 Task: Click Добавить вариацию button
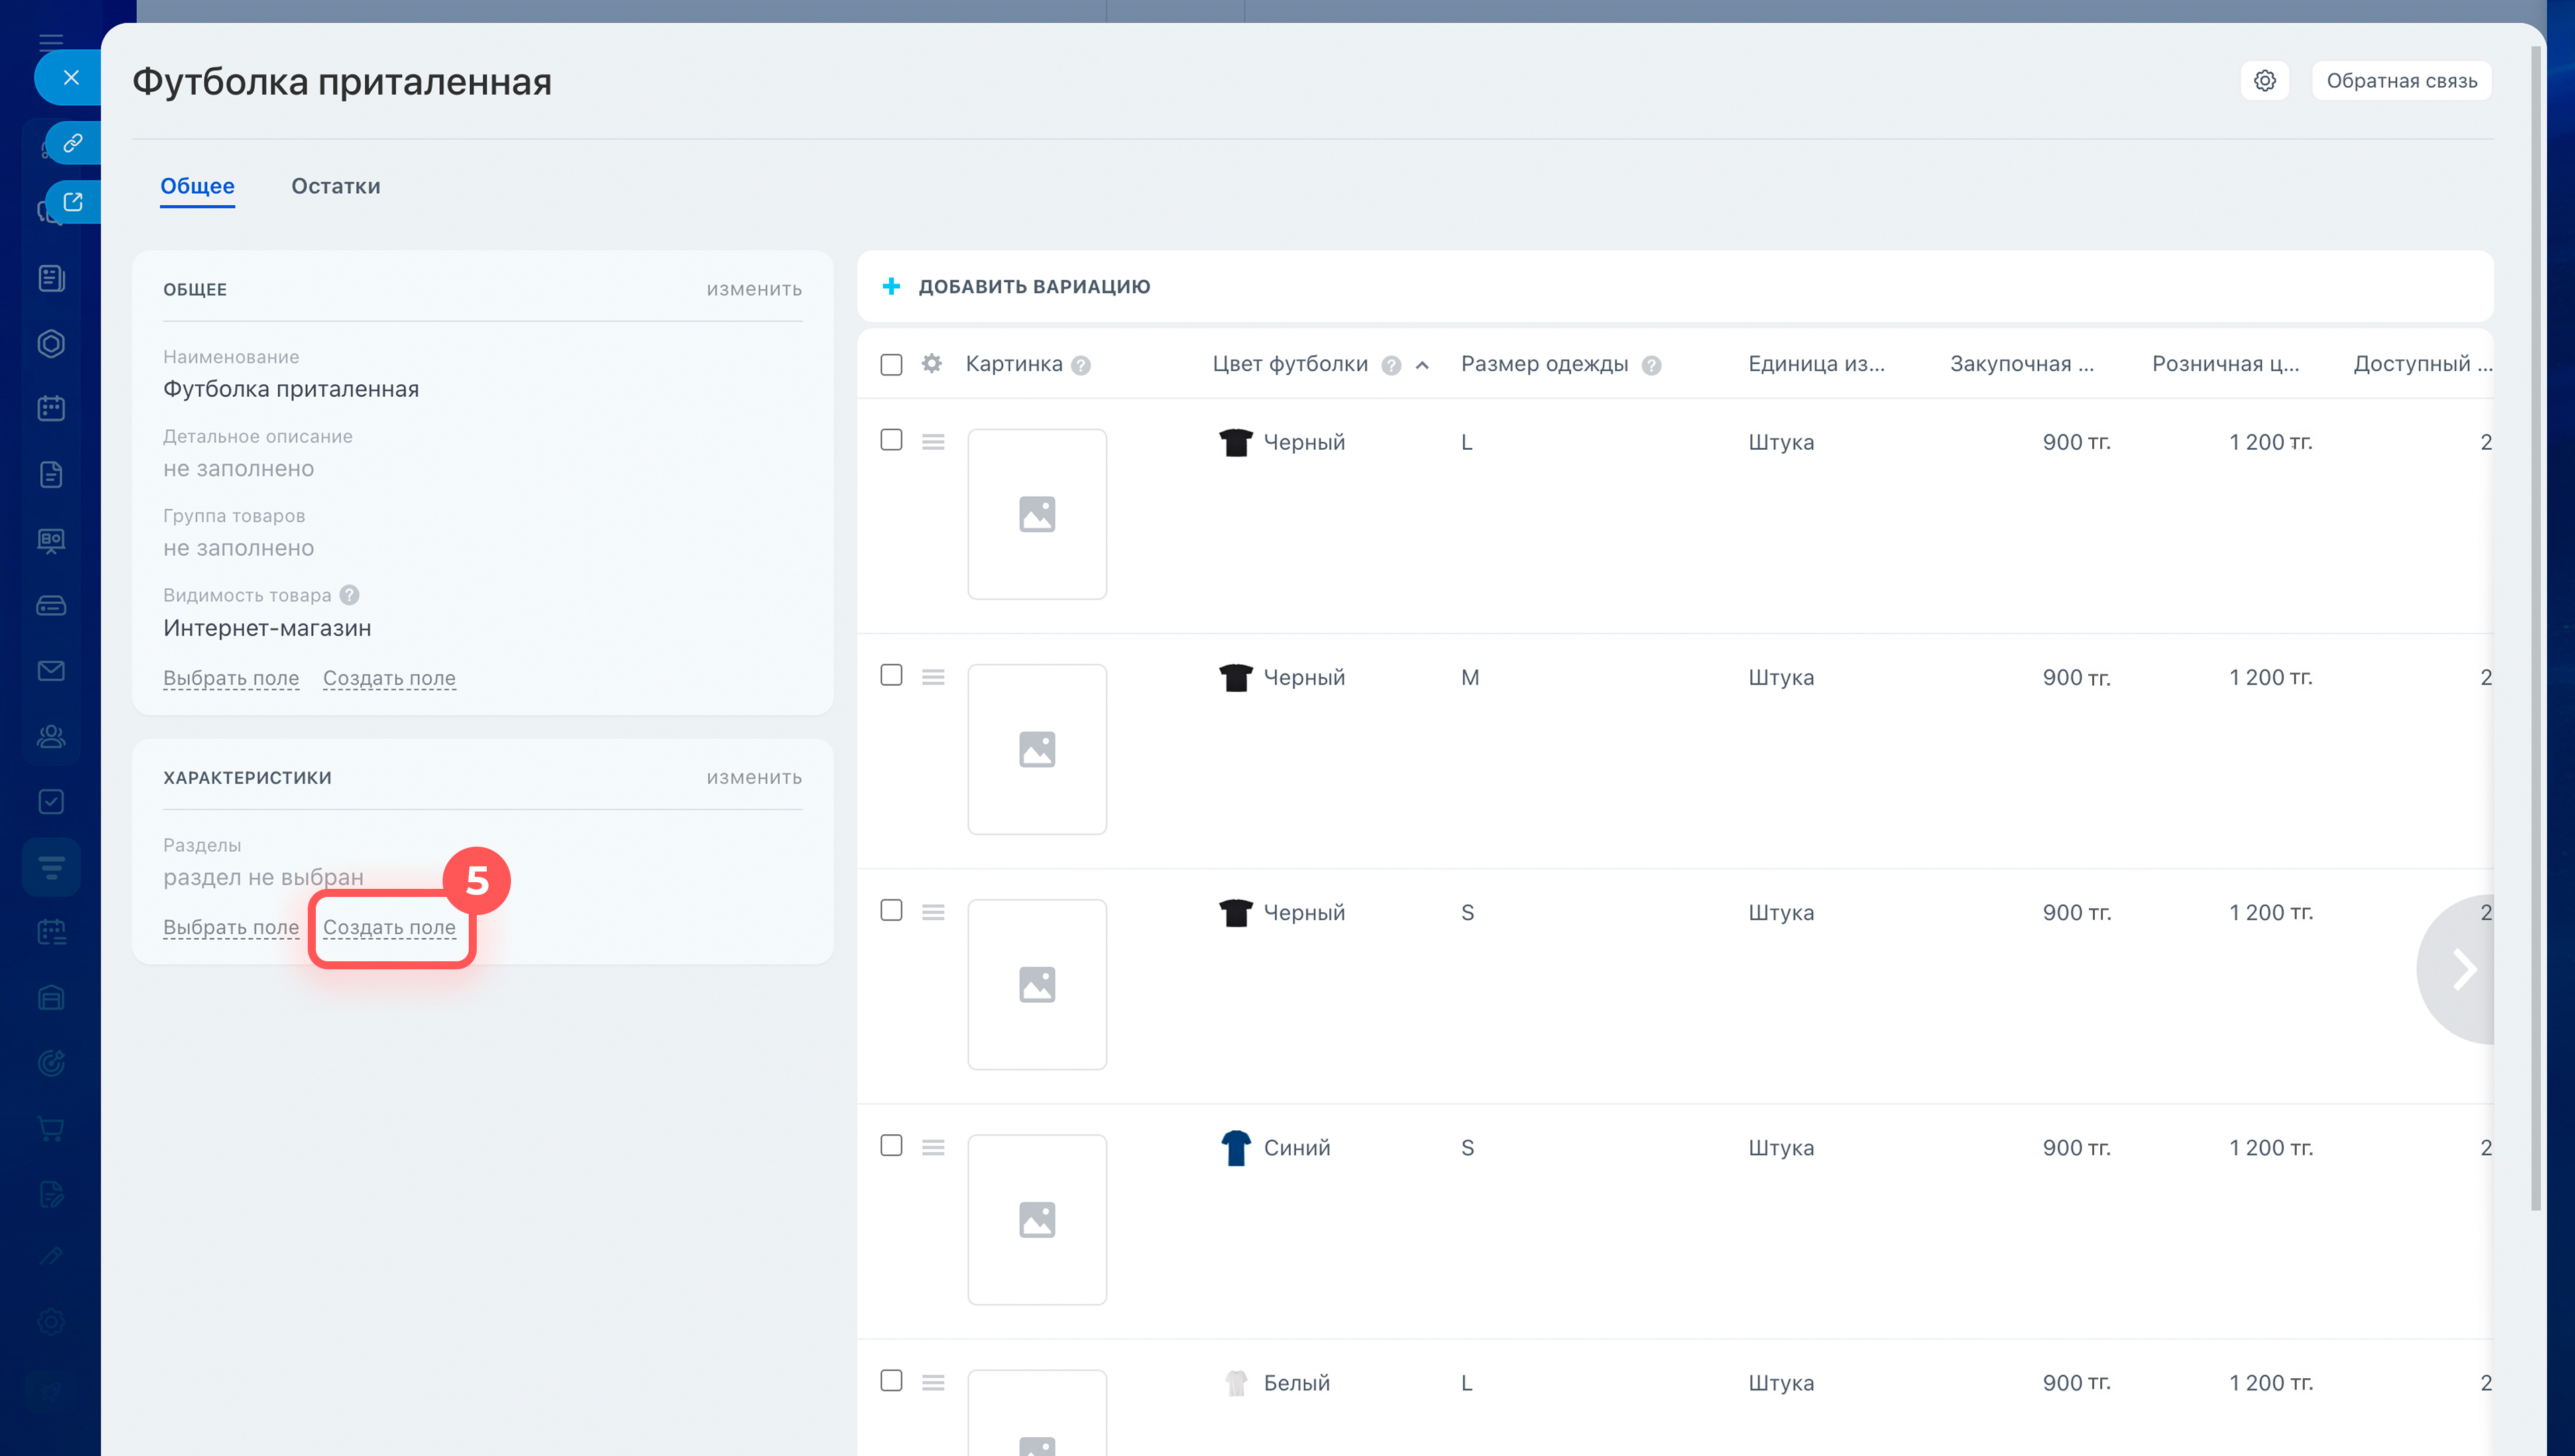coord(1017,287)
